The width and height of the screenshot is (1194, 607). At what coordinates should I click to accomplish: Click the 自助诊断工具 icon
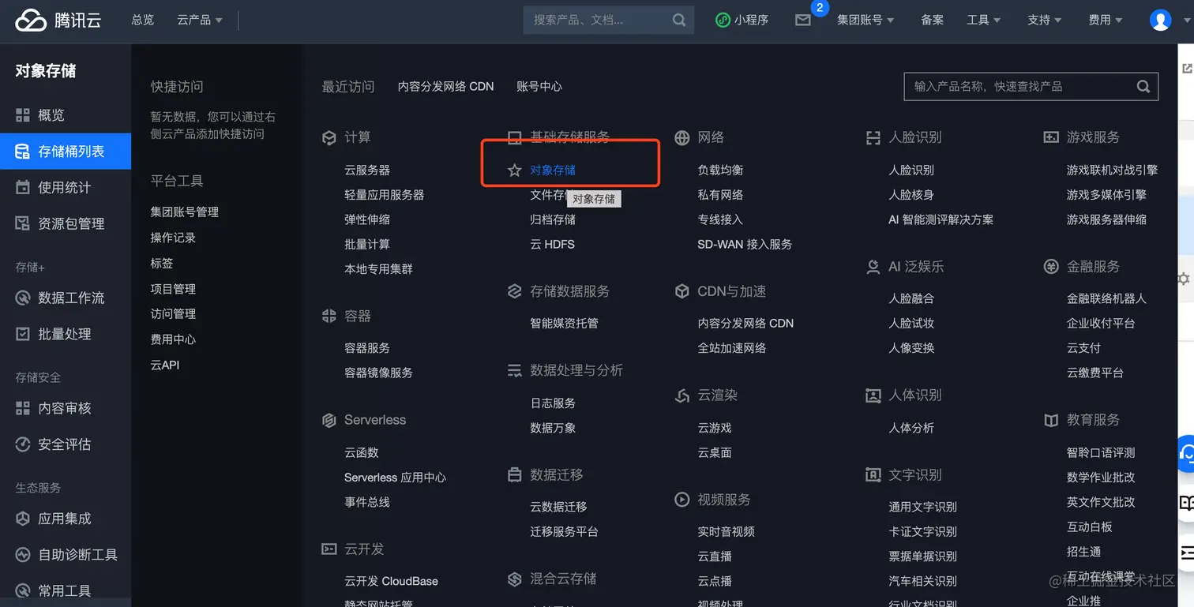pos(23,555)
